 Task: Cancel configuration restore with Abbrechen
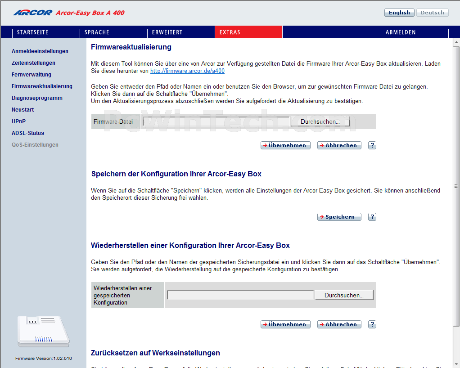[x=339, y=324]
